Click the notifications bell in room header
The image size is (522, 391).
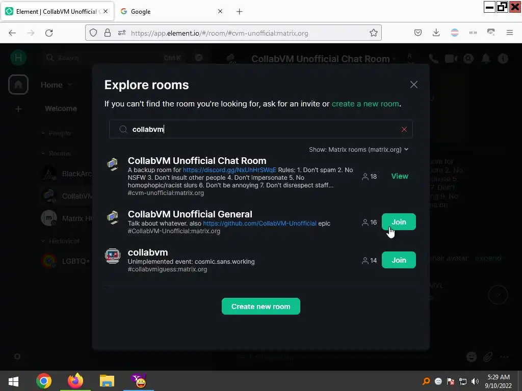pyautogui.click(x=486, y=59)
